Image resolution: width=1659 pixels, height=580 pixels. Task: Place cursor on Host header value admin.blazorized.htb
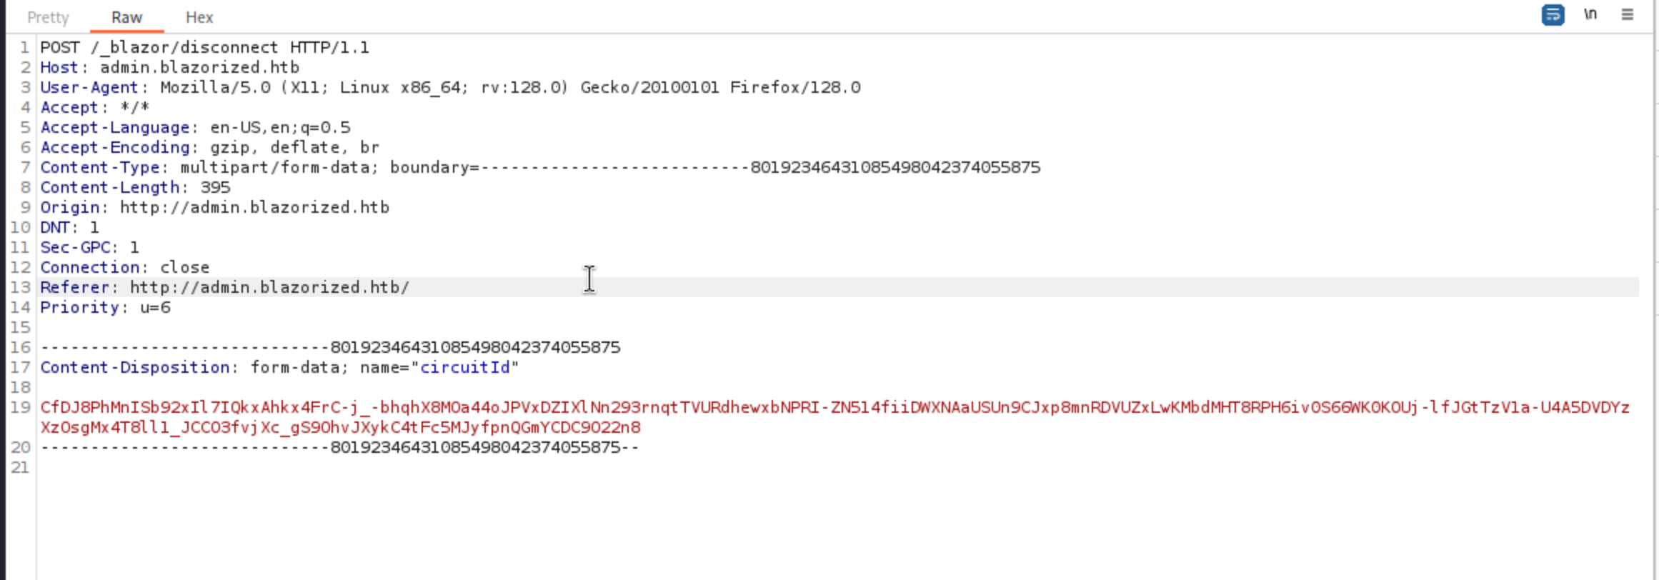[199, 67]
